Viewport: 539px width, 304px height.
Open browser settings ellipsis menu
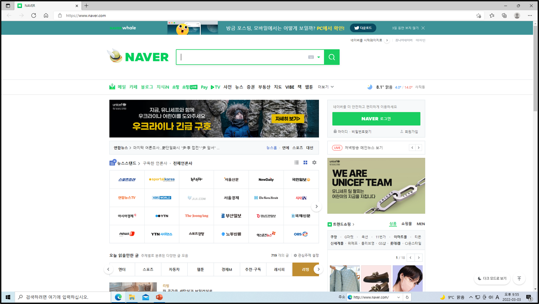[530, 15]
